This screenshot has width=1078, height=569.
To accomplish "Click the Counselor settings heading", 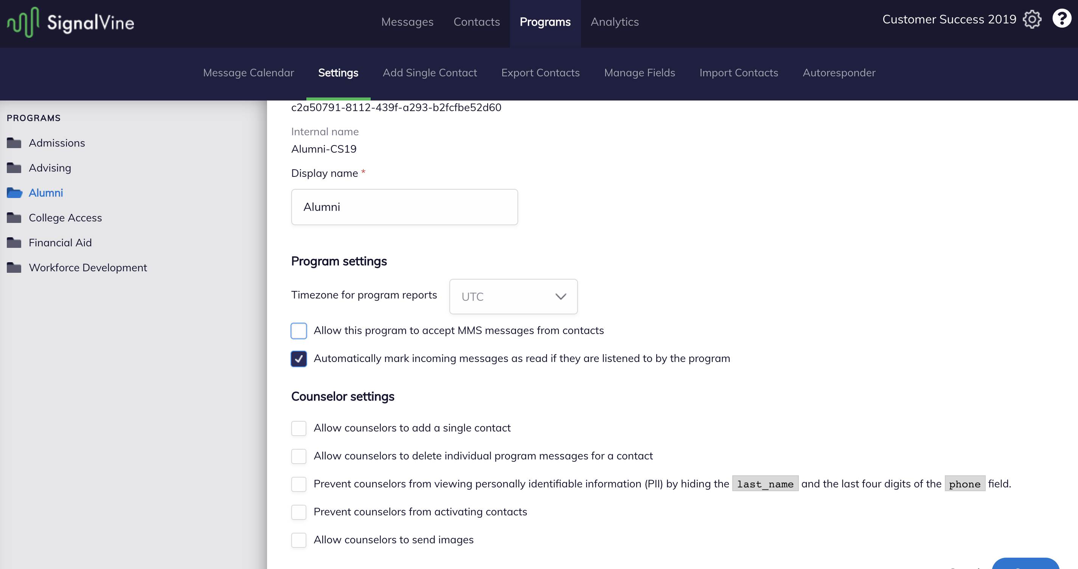I will coord(342,396).
